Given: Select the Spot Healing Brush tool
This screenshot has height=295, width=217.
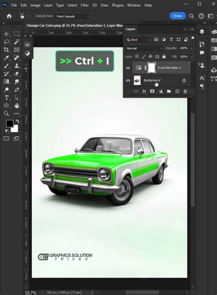Looking at the screenshot, I should pyautogui.click(x=16, y=57).
